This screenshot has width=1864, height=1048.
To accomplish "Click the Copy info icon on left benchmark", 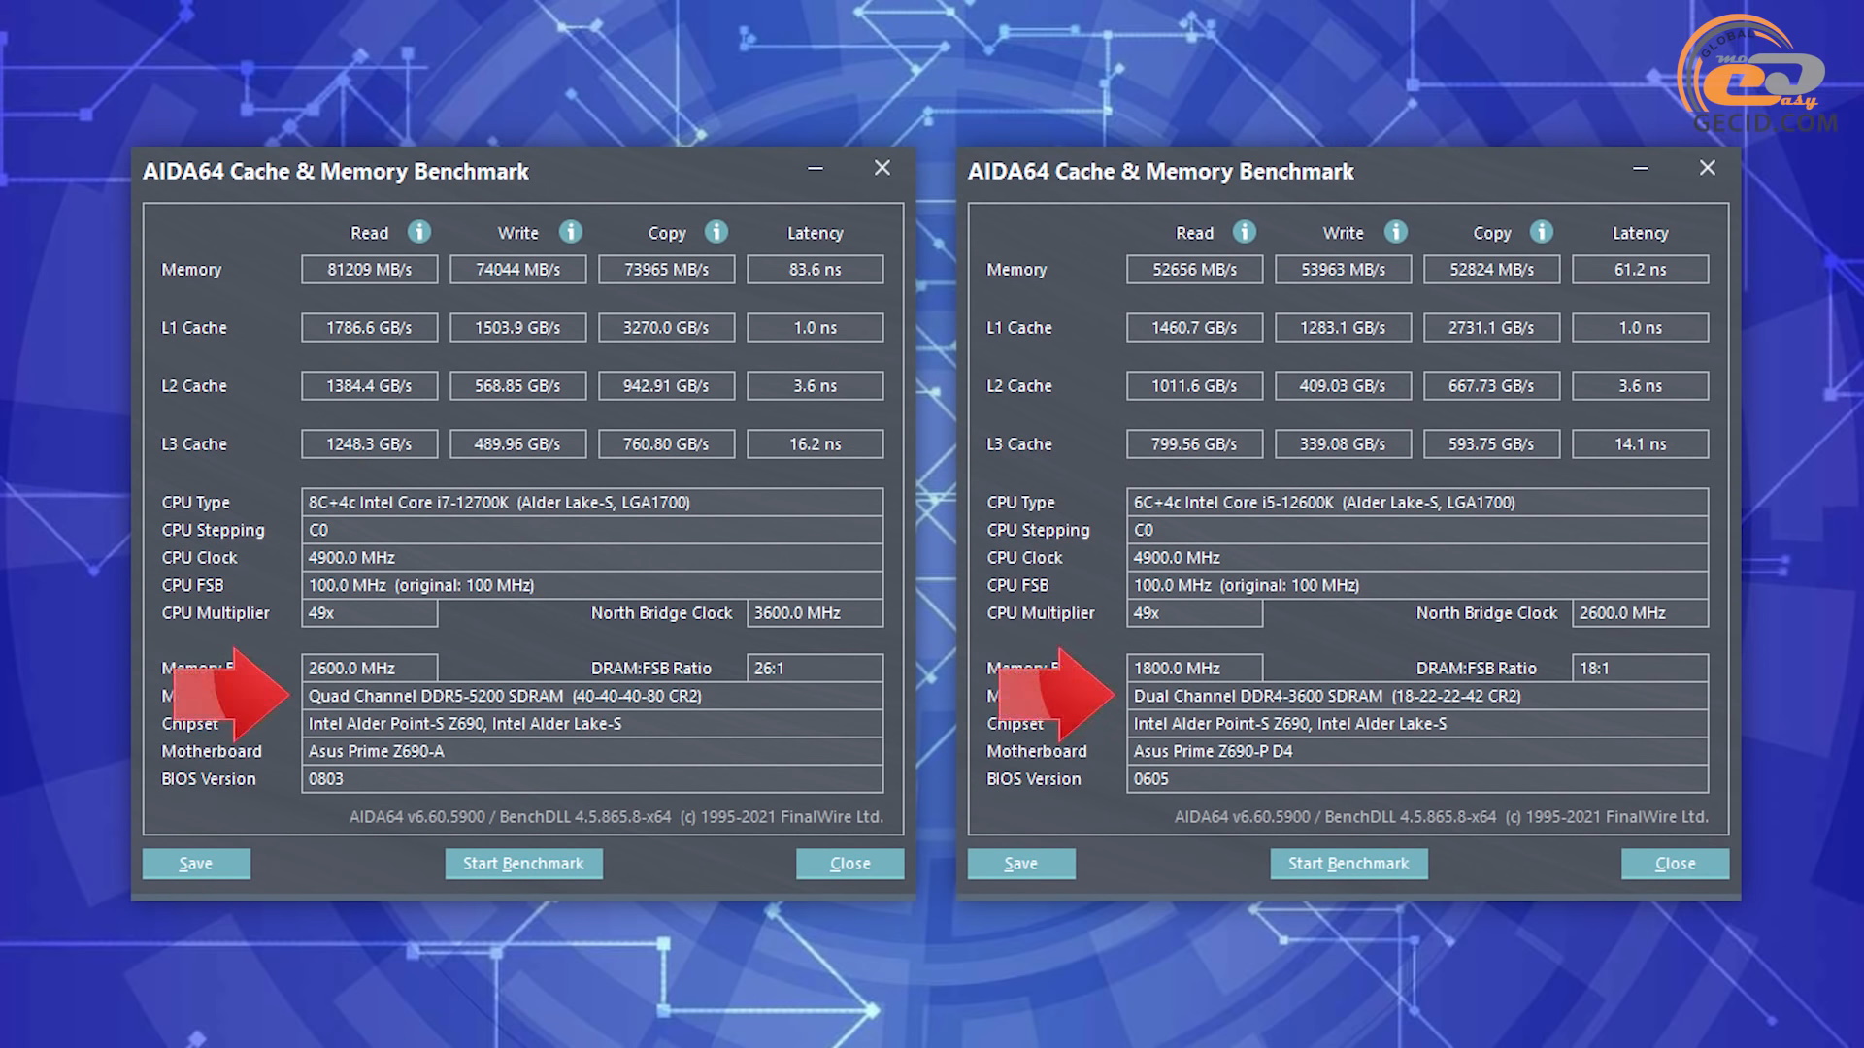I will pos(716,232).
